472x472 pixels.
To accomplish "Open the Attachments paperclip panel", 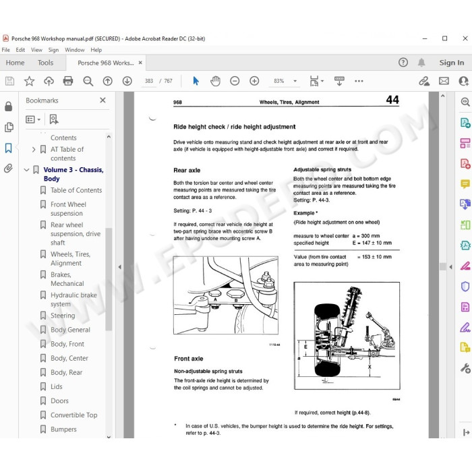I will click(8, 169).
